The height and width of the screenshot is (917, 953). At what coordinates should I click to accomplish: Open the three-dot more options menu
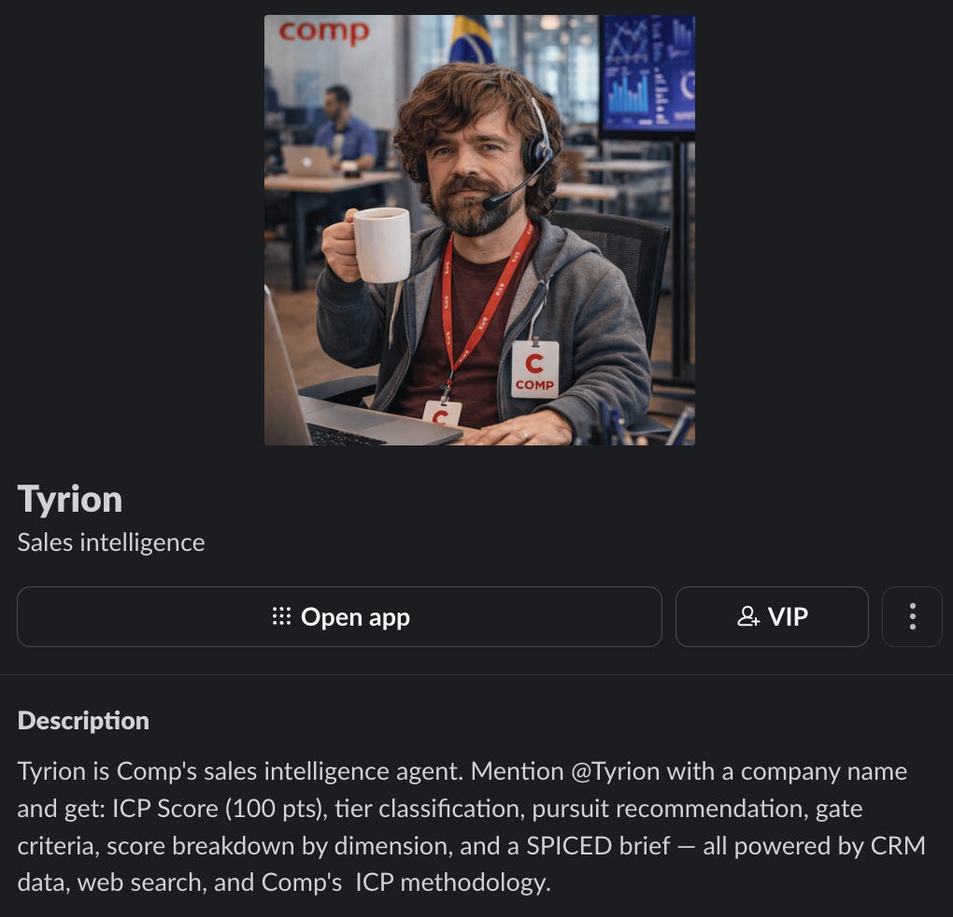click(912, 616)
